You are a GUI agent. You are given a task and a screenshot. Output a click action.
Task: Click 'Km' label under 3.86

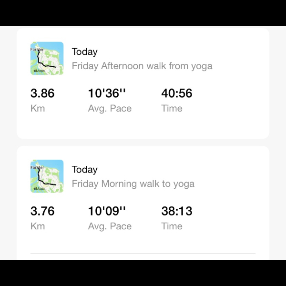[x=38, y=108]
